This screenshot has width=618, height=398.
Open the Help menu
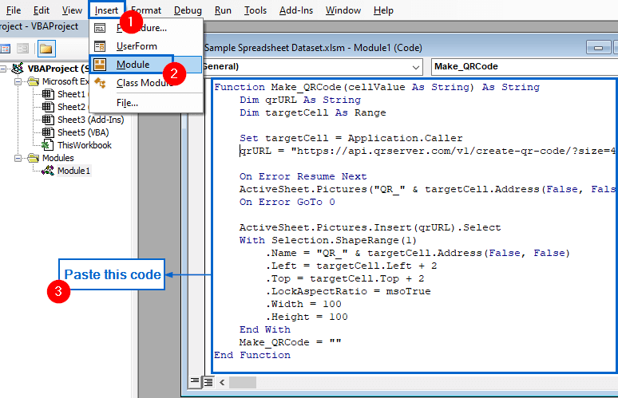click(x=383, y=10)
